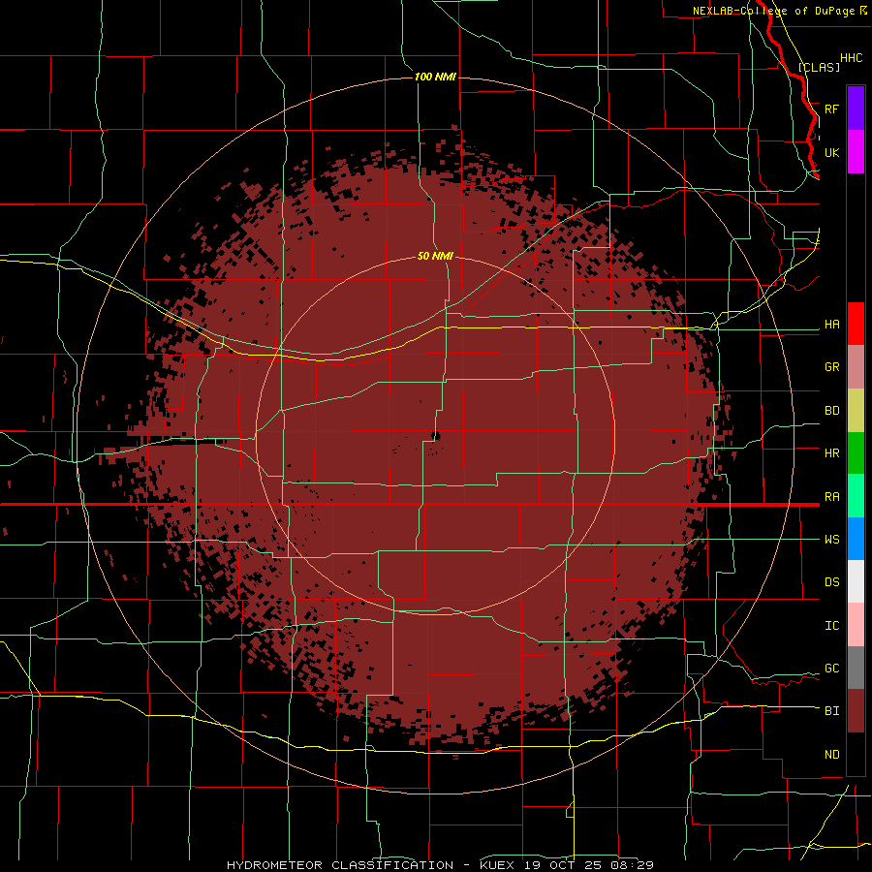Select the red HA legend swatch
This screenshot has width=872, height=872.
tap(856, 324)
